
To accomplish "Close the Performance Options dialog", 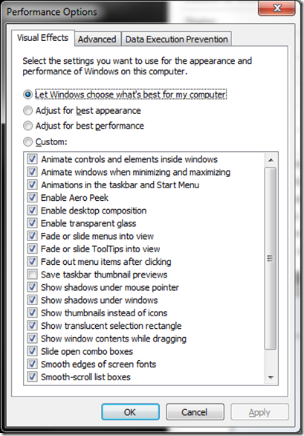I will click(x=276, y=8).
